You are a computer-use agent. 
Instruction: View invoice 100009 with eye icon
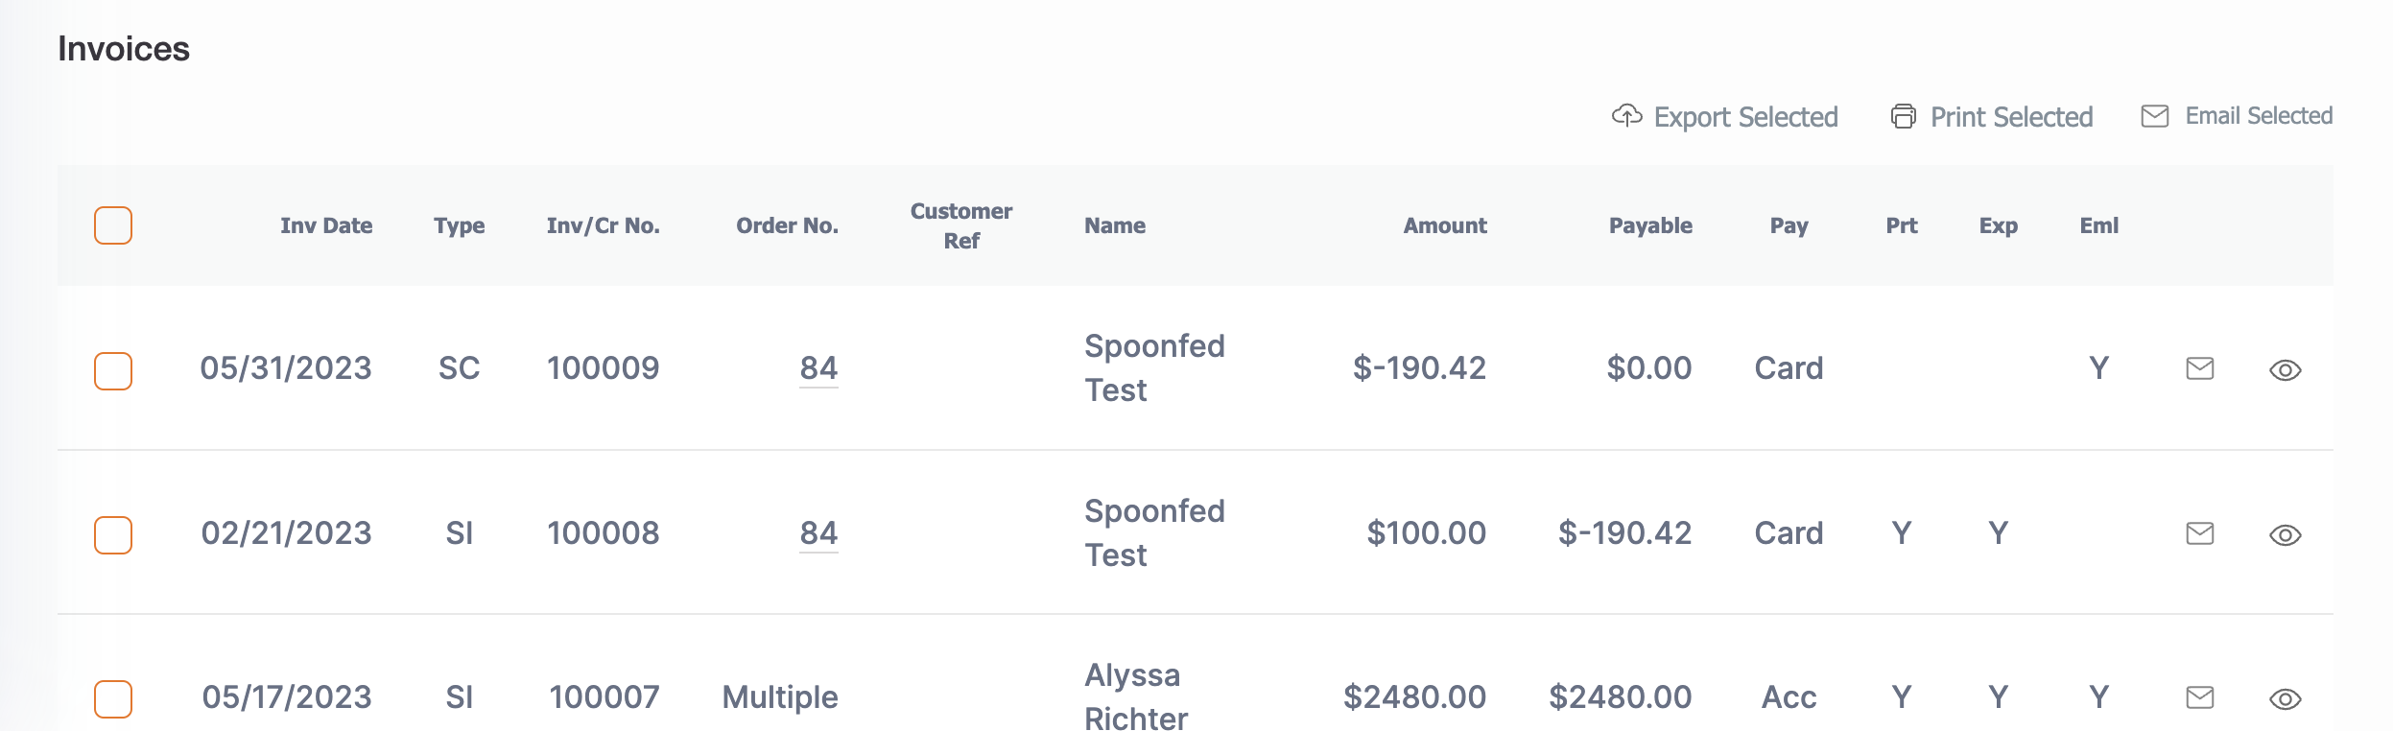tap(2286, 370)
